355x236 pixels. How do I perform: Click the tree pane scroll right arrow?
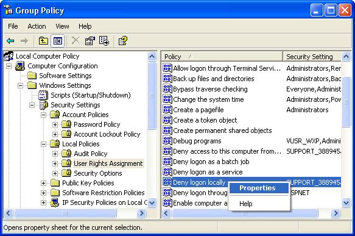pos(142,213)
